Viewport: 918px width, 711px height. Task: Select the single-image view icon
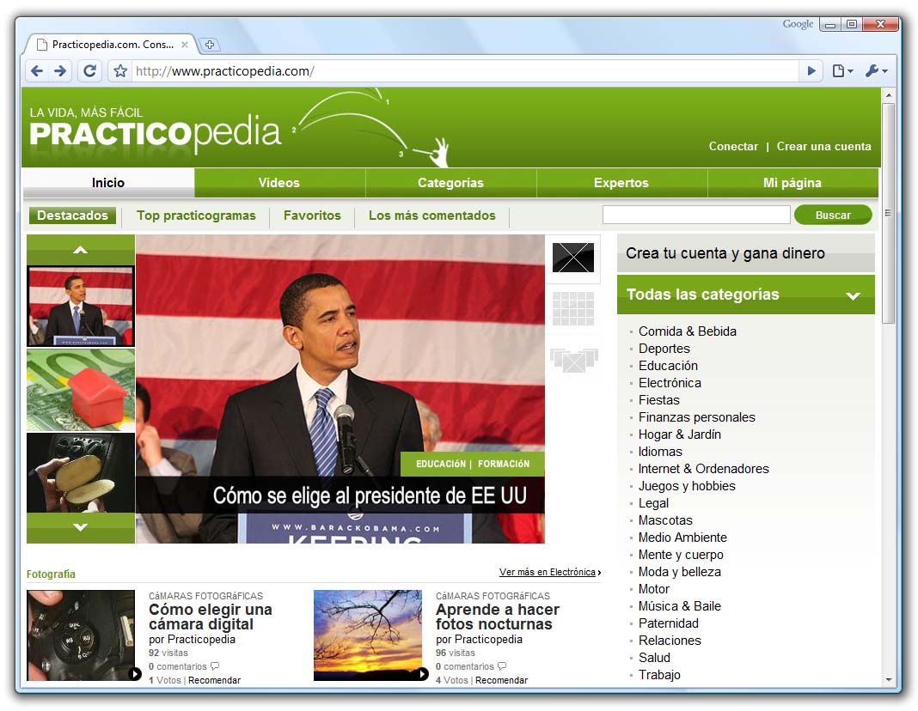click(573, 258)
